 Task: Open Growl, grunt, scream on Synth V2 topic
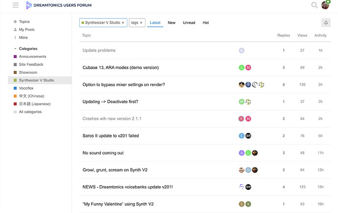[x=115, y=170]
